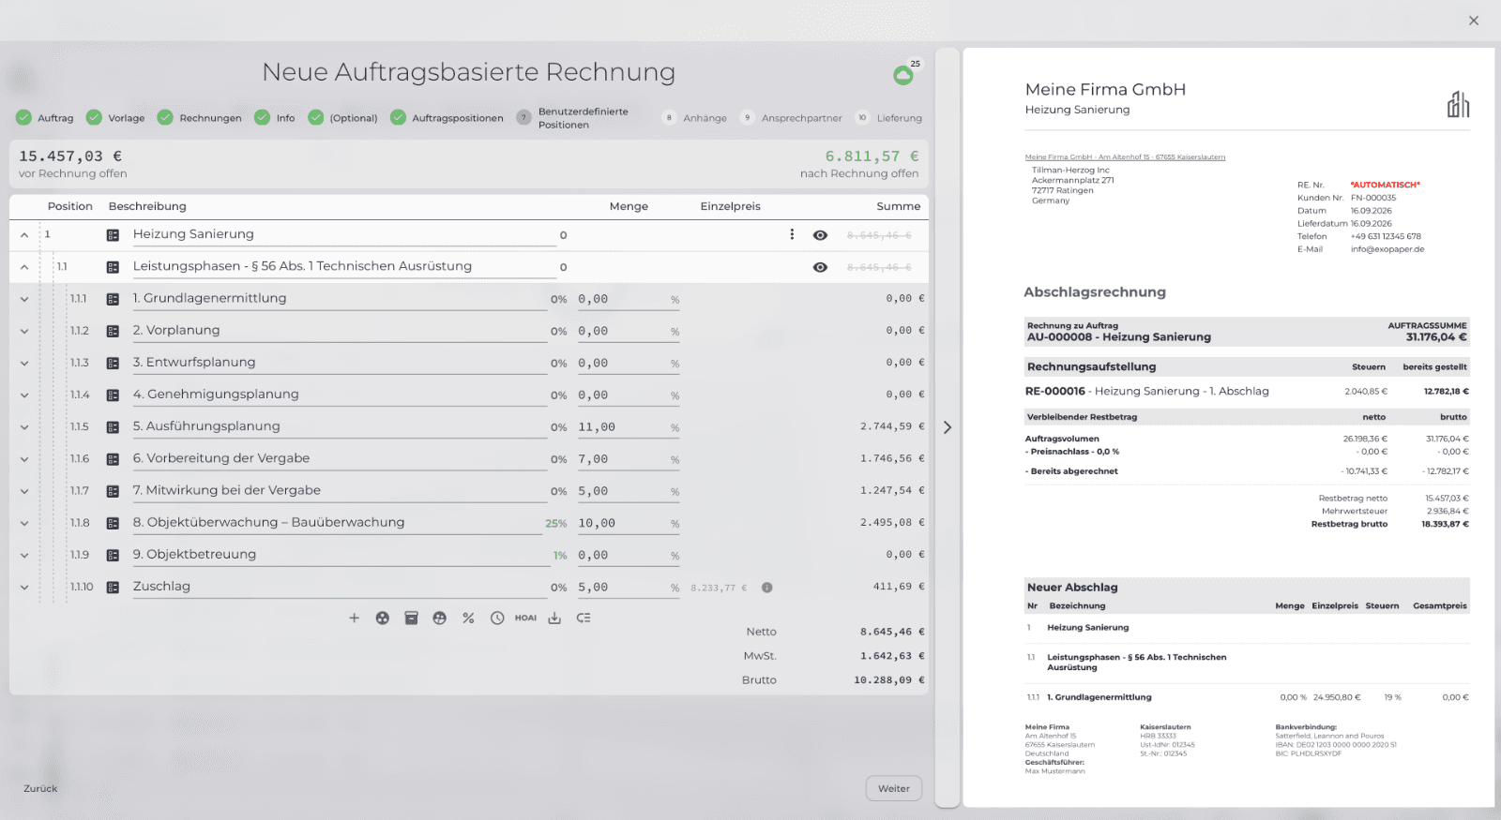The height and width of the screenshot is (820, 1501).
Task: Click the Weiter button
Action: pos(894,788)
